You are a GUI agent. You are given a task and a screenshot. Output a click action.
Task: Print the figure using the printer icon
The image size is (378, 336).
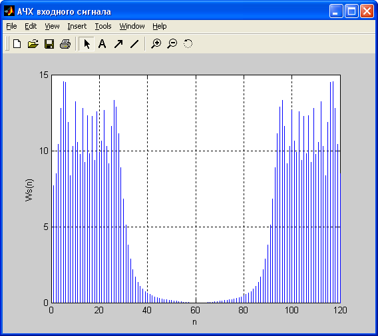click(x=65, y=44)
